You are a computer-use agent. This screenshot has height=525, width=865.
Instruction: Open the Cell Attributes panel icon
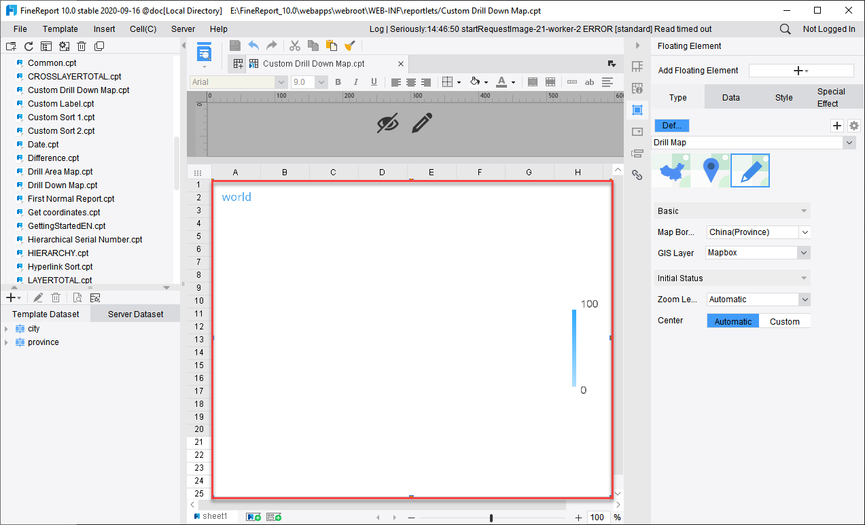[637, 88]
